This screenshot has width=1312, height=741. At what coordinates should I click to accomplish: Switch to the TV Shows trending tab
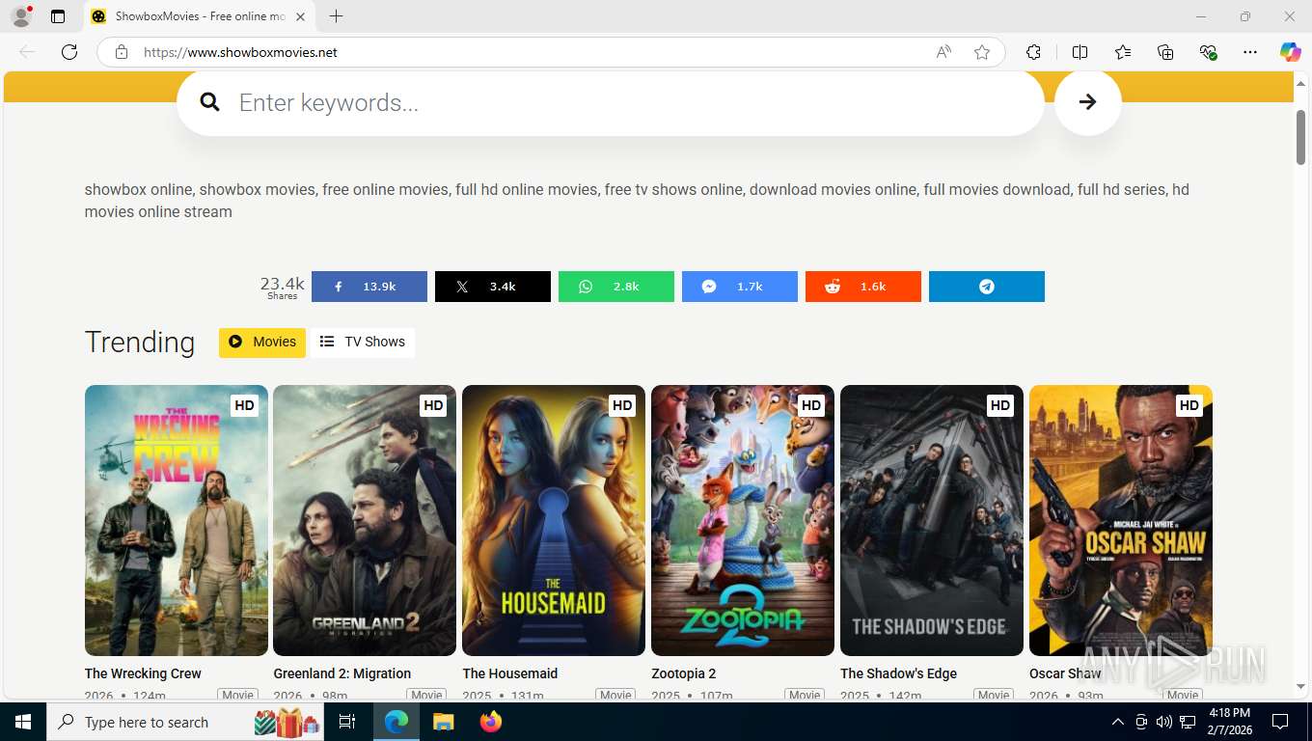(363, 342)
